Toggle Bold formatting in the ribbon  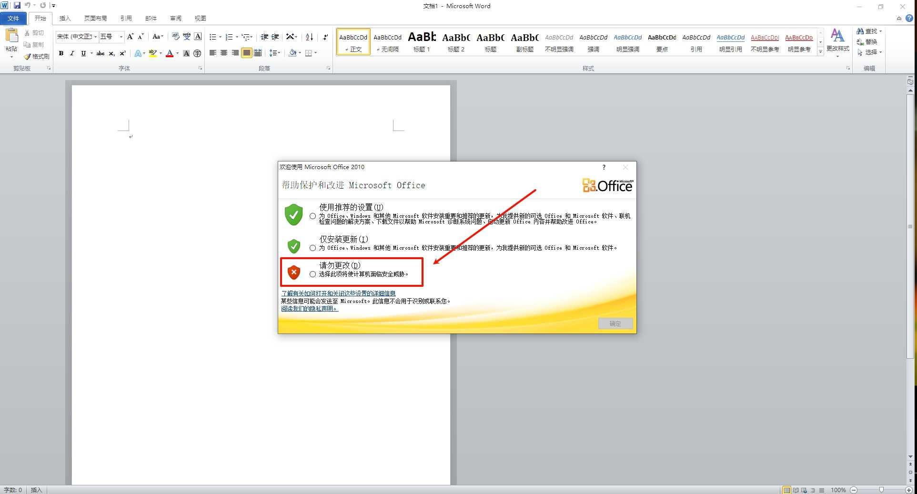[61, 53]
